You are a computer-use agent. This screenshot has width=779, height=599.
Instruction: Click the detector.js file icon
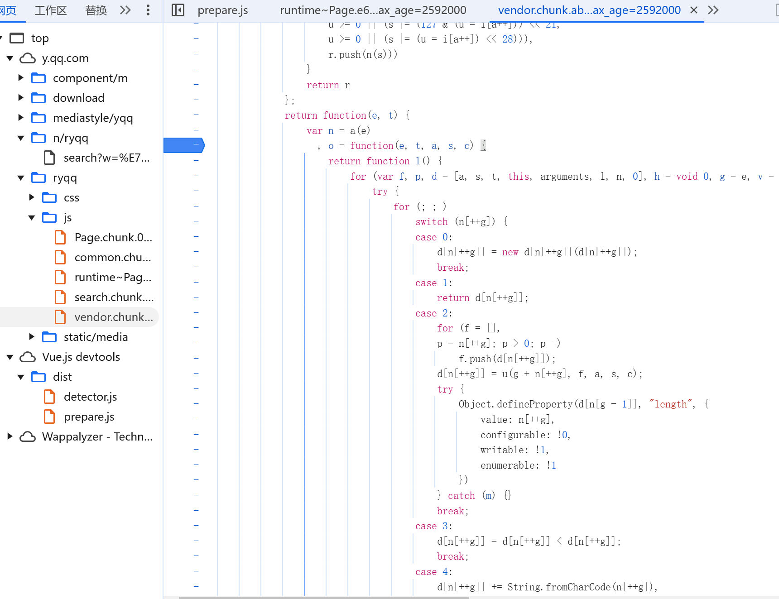click(49, 397)
